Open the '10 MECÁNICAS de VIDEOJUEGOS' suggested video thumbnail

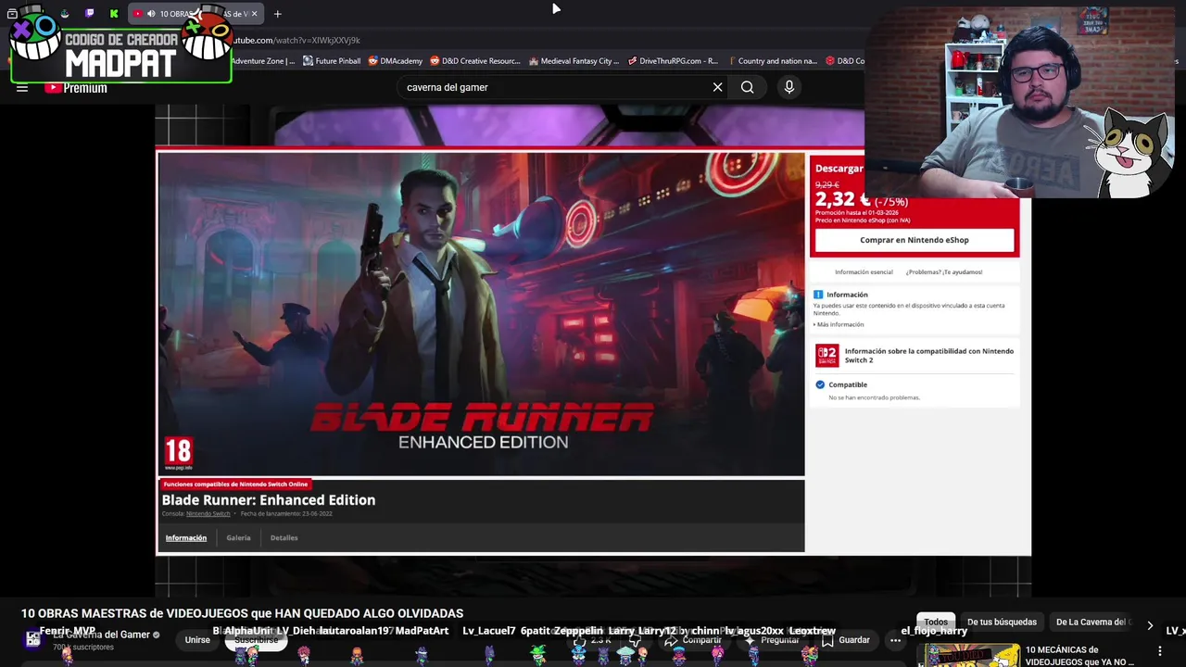968,655
